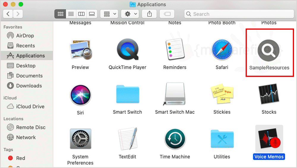Click the Applications folder icon in title bar
The width and height of the screenshot is (297, 168).
click(132, 4)
